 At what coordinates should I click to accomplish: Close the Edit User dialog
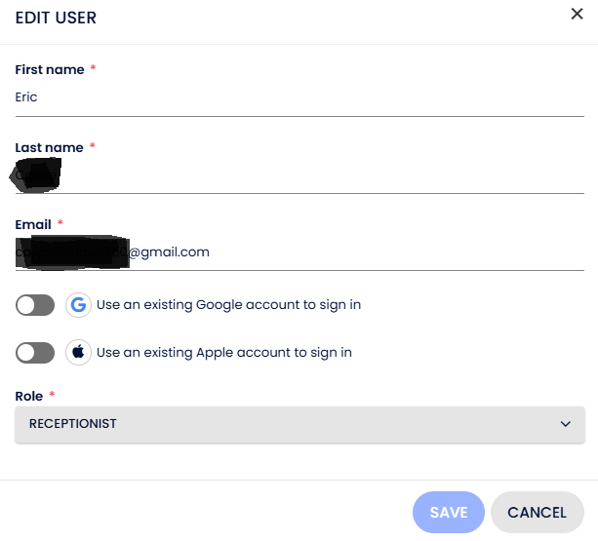pos(577,14)
